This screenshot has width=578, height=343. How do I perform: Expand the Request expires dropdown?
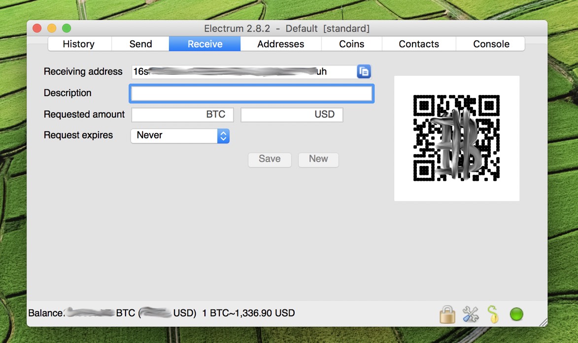180,136
